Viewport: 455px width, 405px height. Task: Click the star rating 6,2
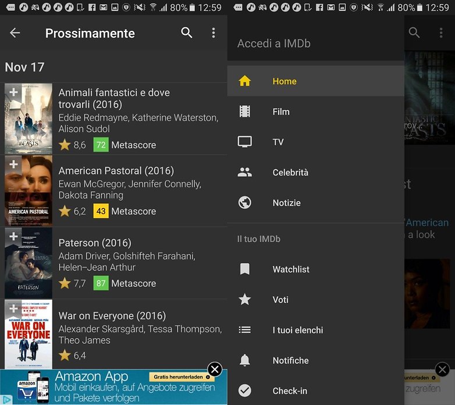(x=72, y=211)
